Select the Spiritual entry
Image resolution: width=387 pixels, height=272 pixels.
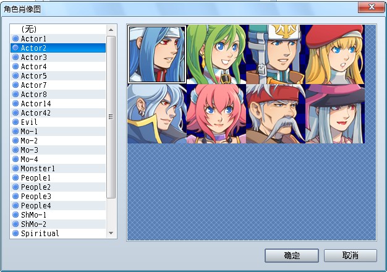click(x=58, y=233)
